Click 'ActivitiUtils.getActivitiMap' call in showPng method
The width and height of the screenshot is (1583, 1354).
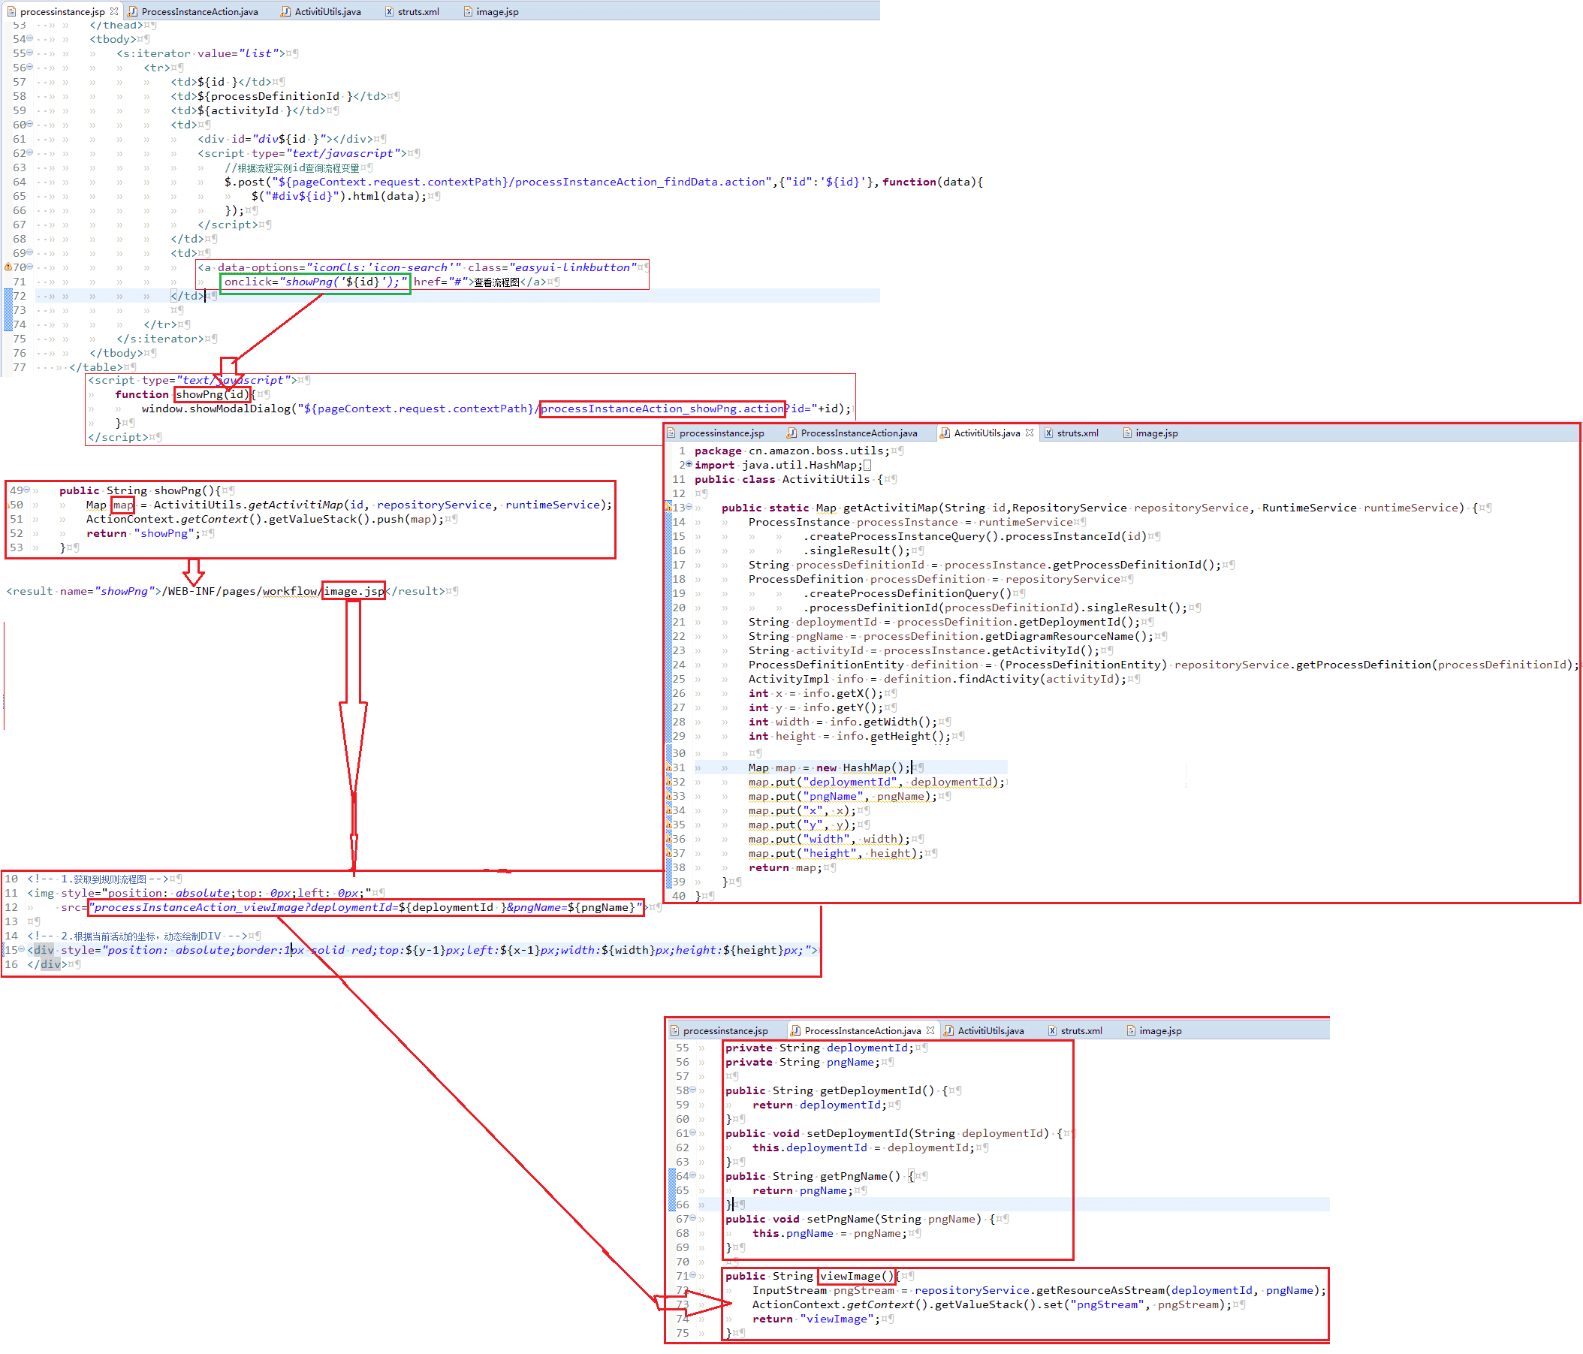click(x=249, y=505)
